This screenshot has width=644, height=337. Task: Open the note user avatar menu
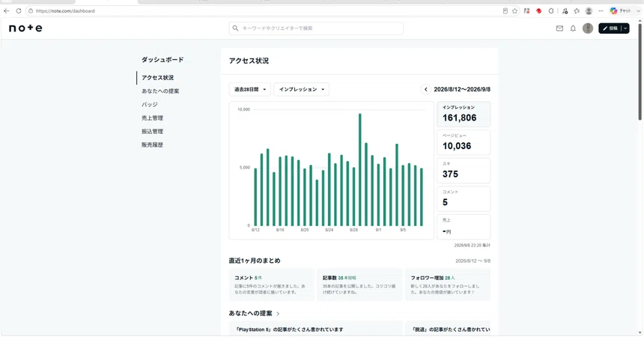point(588,28)
